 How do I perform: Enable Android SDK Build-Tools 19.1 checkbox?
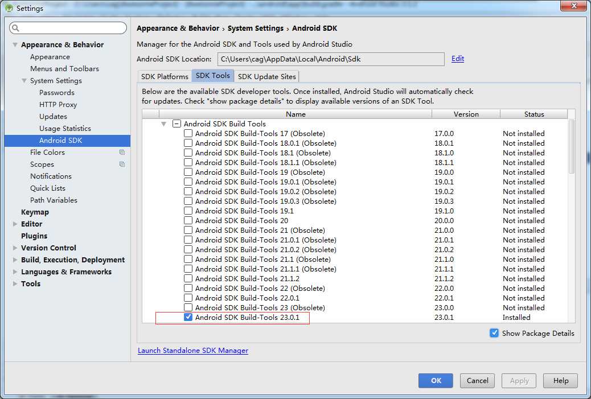188,211
